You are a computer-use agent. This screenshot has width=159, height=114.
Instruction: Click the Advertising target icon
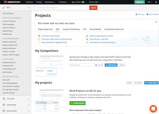[4, 105]
